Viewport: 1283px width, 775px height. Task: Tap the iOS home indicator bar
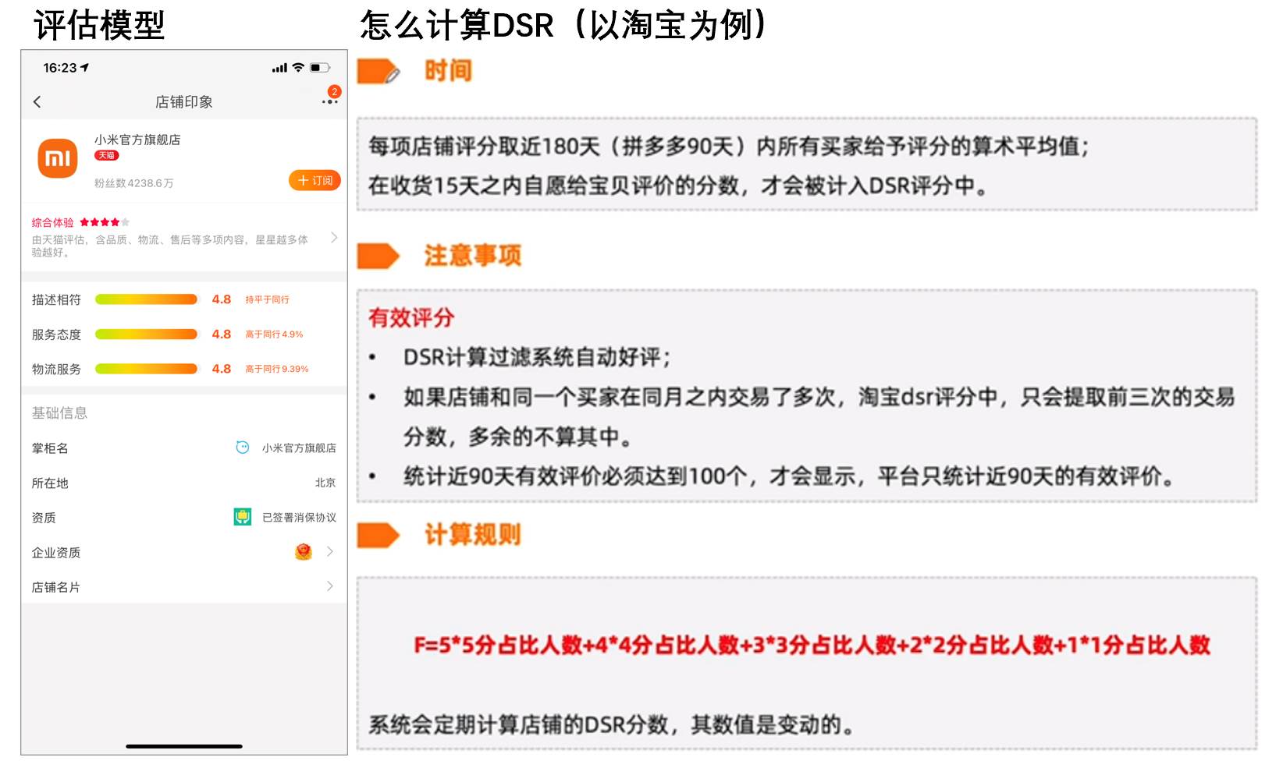(x=184, y=746)
